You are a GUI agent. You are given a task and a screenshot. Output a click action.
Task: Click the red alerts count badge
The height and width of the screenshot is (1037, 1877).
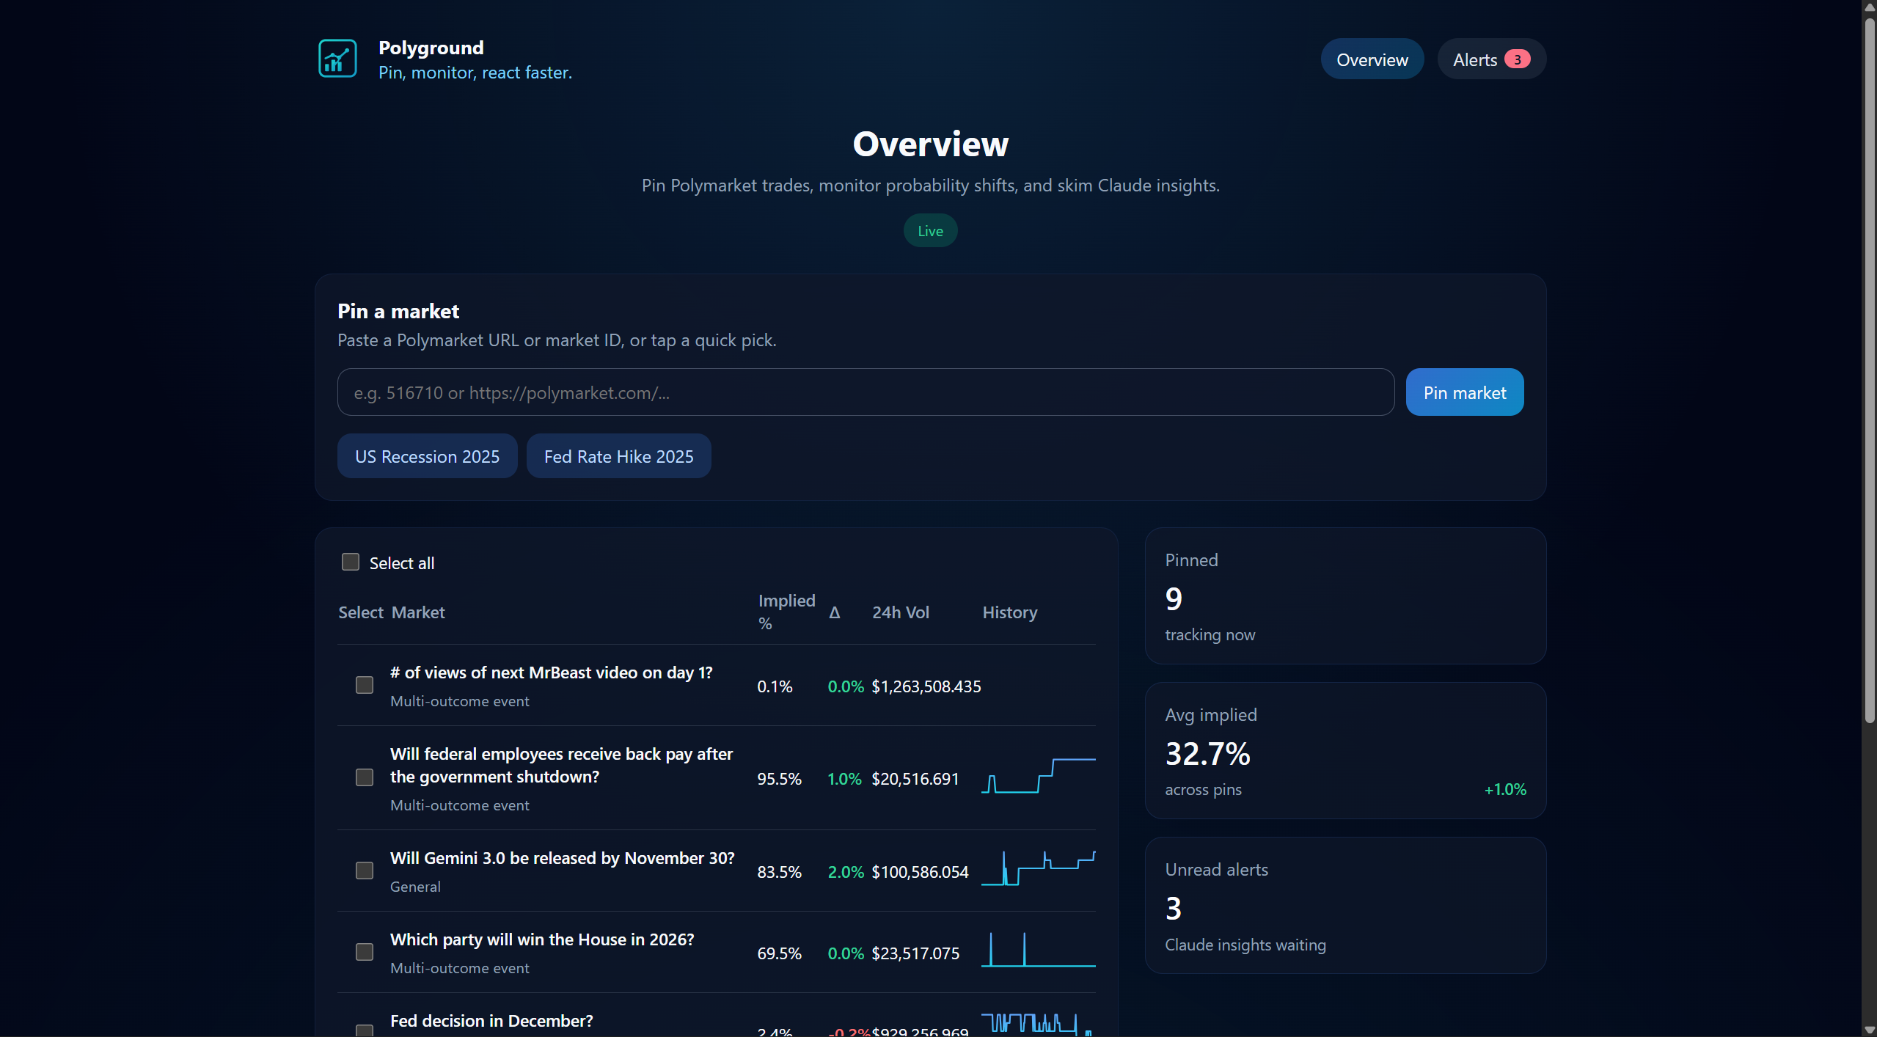point(1517,59)
